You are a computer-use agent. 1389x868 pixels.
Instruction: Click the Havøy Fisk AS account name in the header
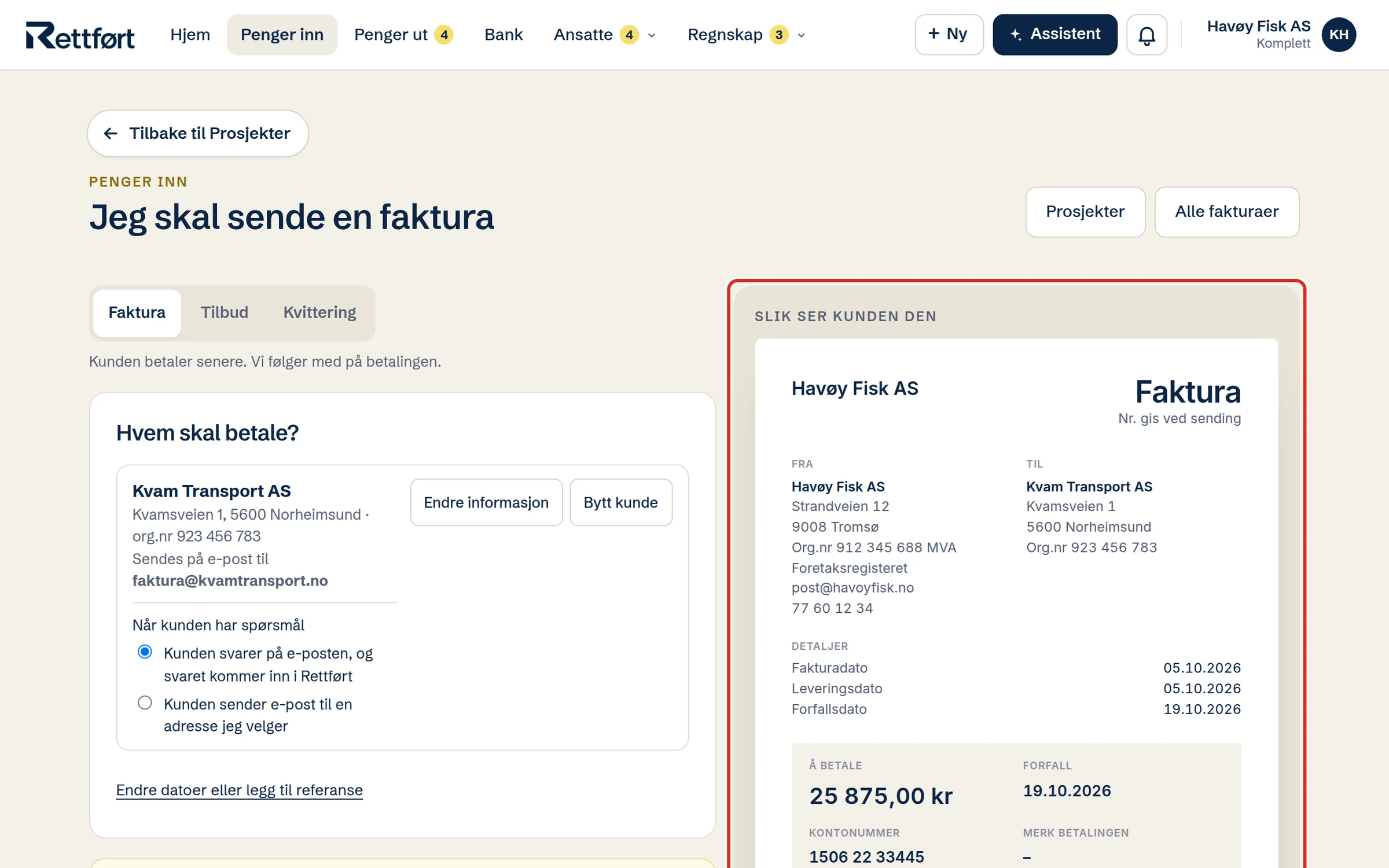click(1258, 27)
